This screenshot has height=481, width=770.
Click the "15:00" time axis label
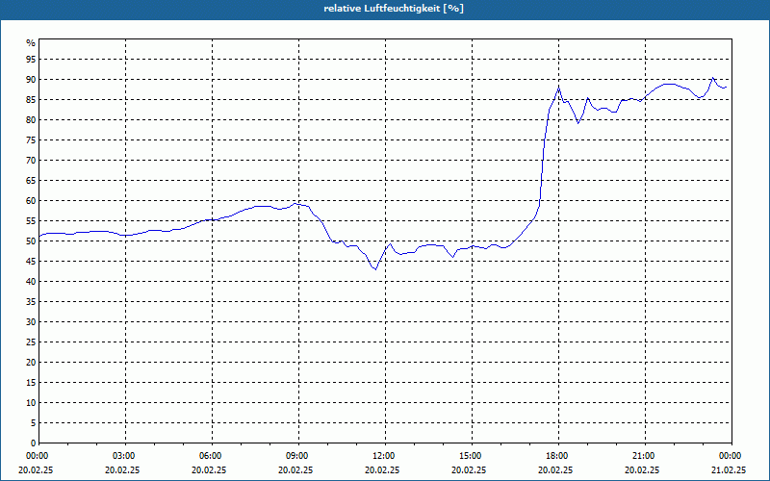472,456
